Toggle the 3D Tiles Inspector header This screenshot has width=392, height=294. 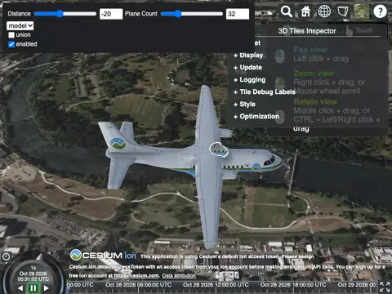[x=307, y=31]
